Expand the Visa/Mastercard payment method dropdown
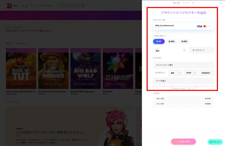The image size is (225, 146). click(210, 26)
